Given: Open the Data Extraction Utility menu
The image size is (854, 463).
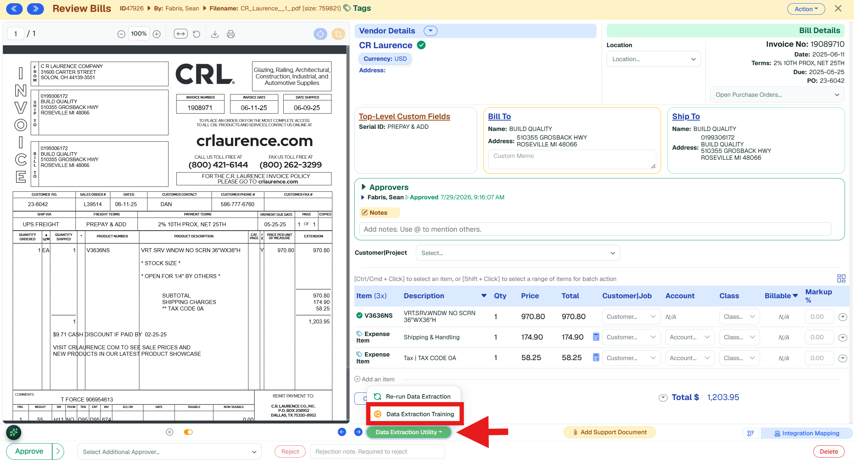Looking at the screenshot, I should point(409,432).
